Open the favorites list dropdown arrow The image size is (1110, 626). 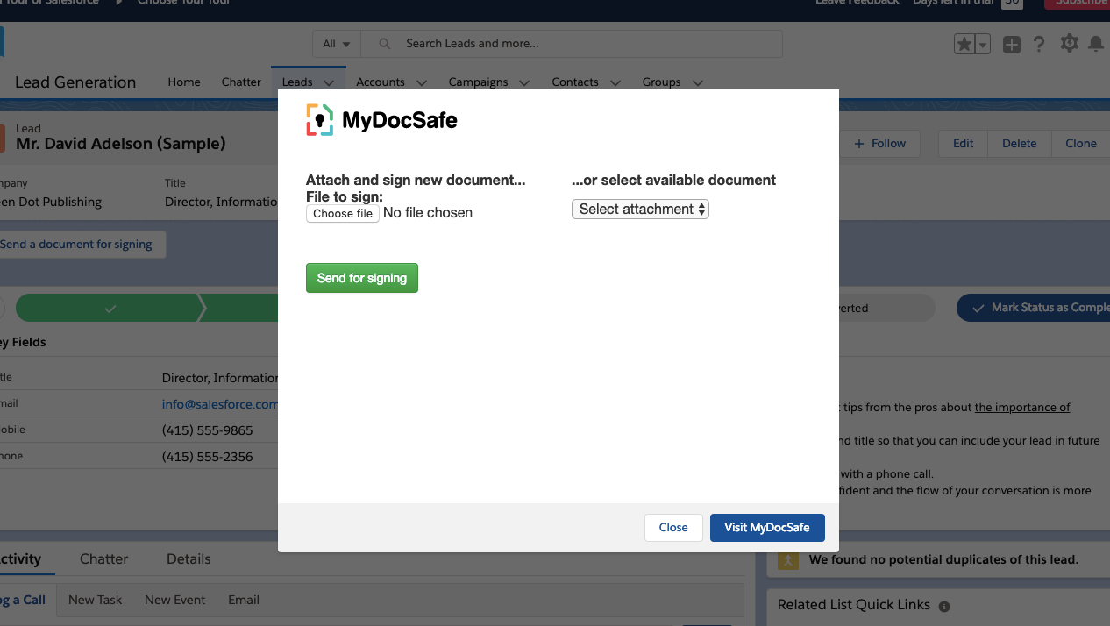pyautogui.click(x=983, y=44)
